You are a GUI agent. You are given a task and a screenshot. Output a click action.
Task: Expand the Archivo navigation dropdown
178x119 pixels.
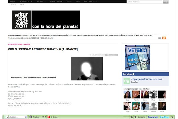point(41,2)
